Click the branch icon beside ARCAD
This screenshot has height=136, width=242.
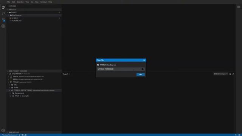point(11,82)
